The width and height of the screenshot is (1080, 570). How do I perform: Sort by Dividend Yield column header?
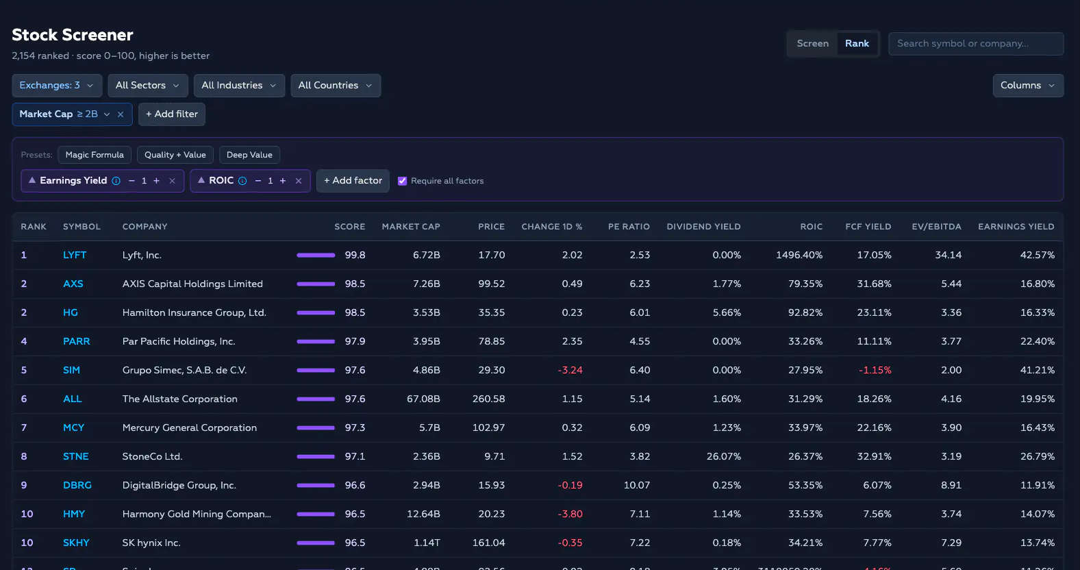coord(703,227)
